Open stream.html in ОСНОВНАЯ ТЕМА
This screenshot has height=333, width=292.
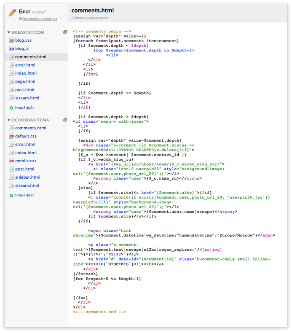pos(27,185)
